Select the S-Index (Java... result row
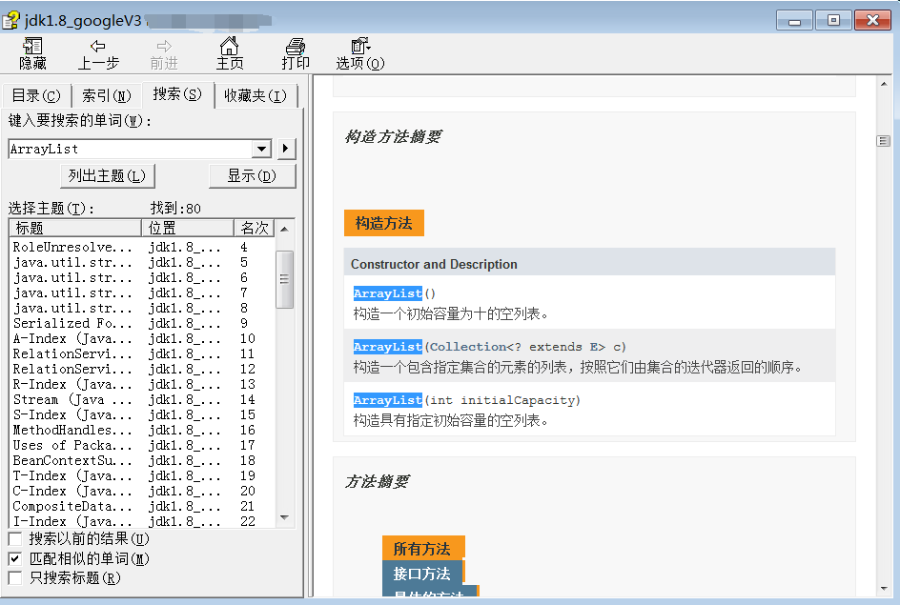900x605 pixels. tap(142, 414)
